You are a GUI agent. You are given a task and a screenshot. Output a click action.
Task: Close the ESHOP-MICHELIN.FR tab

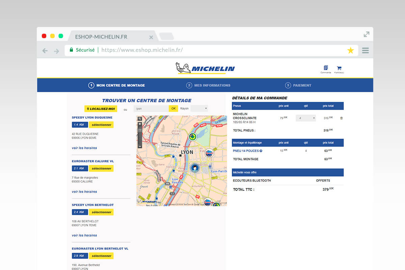(x=151, y=37)
